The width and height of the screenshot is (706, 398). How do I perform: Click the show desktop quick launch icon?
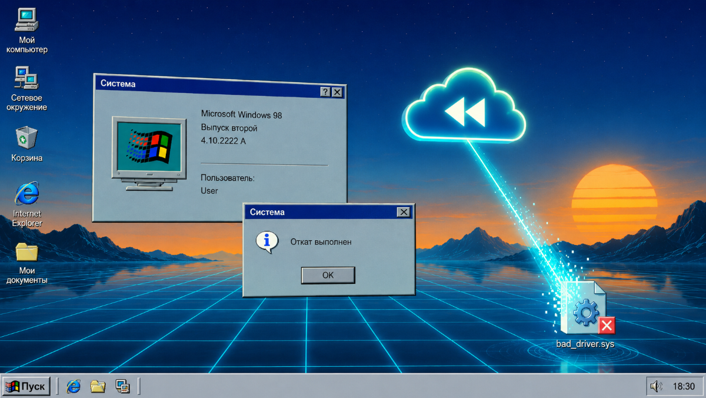pyautogui.click(x=122, y=386)
